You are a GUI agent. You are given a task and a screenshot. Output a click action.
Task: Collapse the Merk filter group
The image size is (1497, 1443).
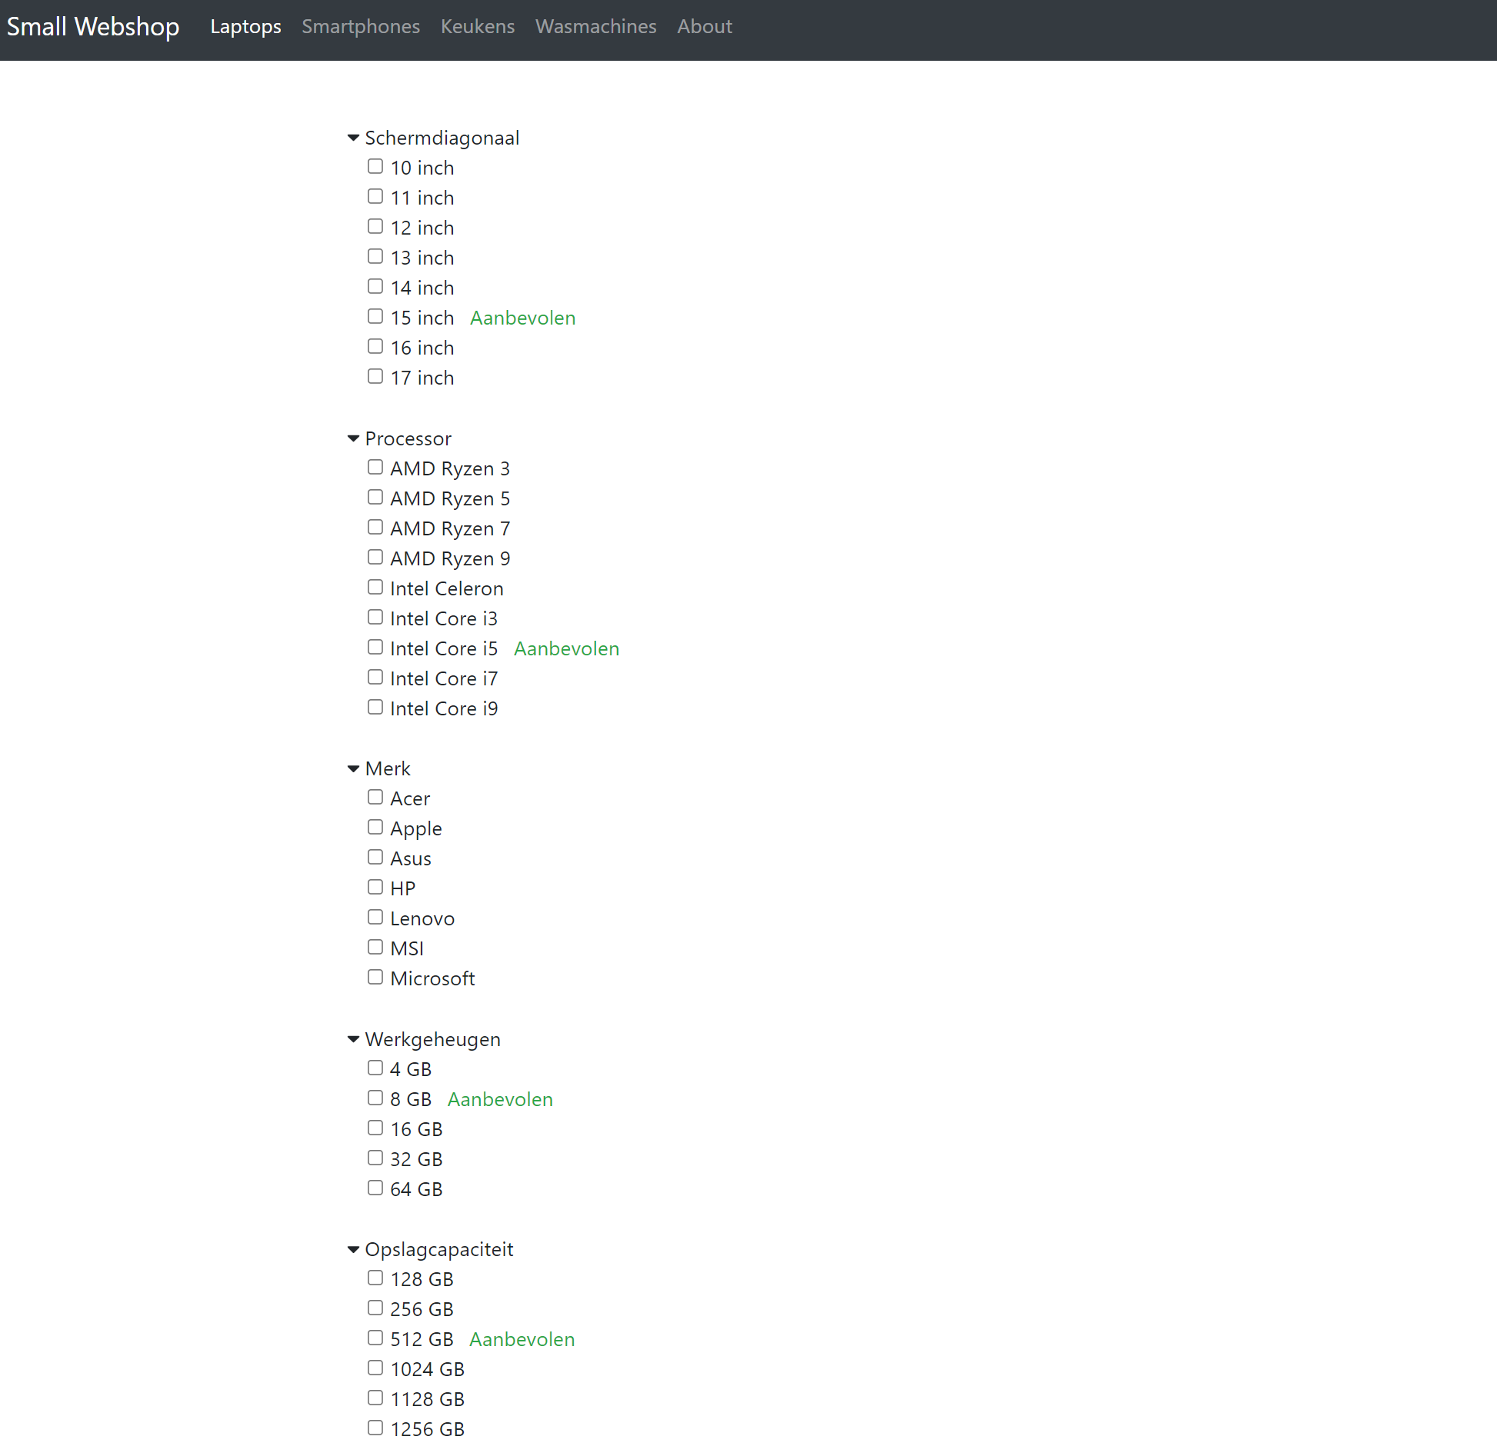coord(354,769)
